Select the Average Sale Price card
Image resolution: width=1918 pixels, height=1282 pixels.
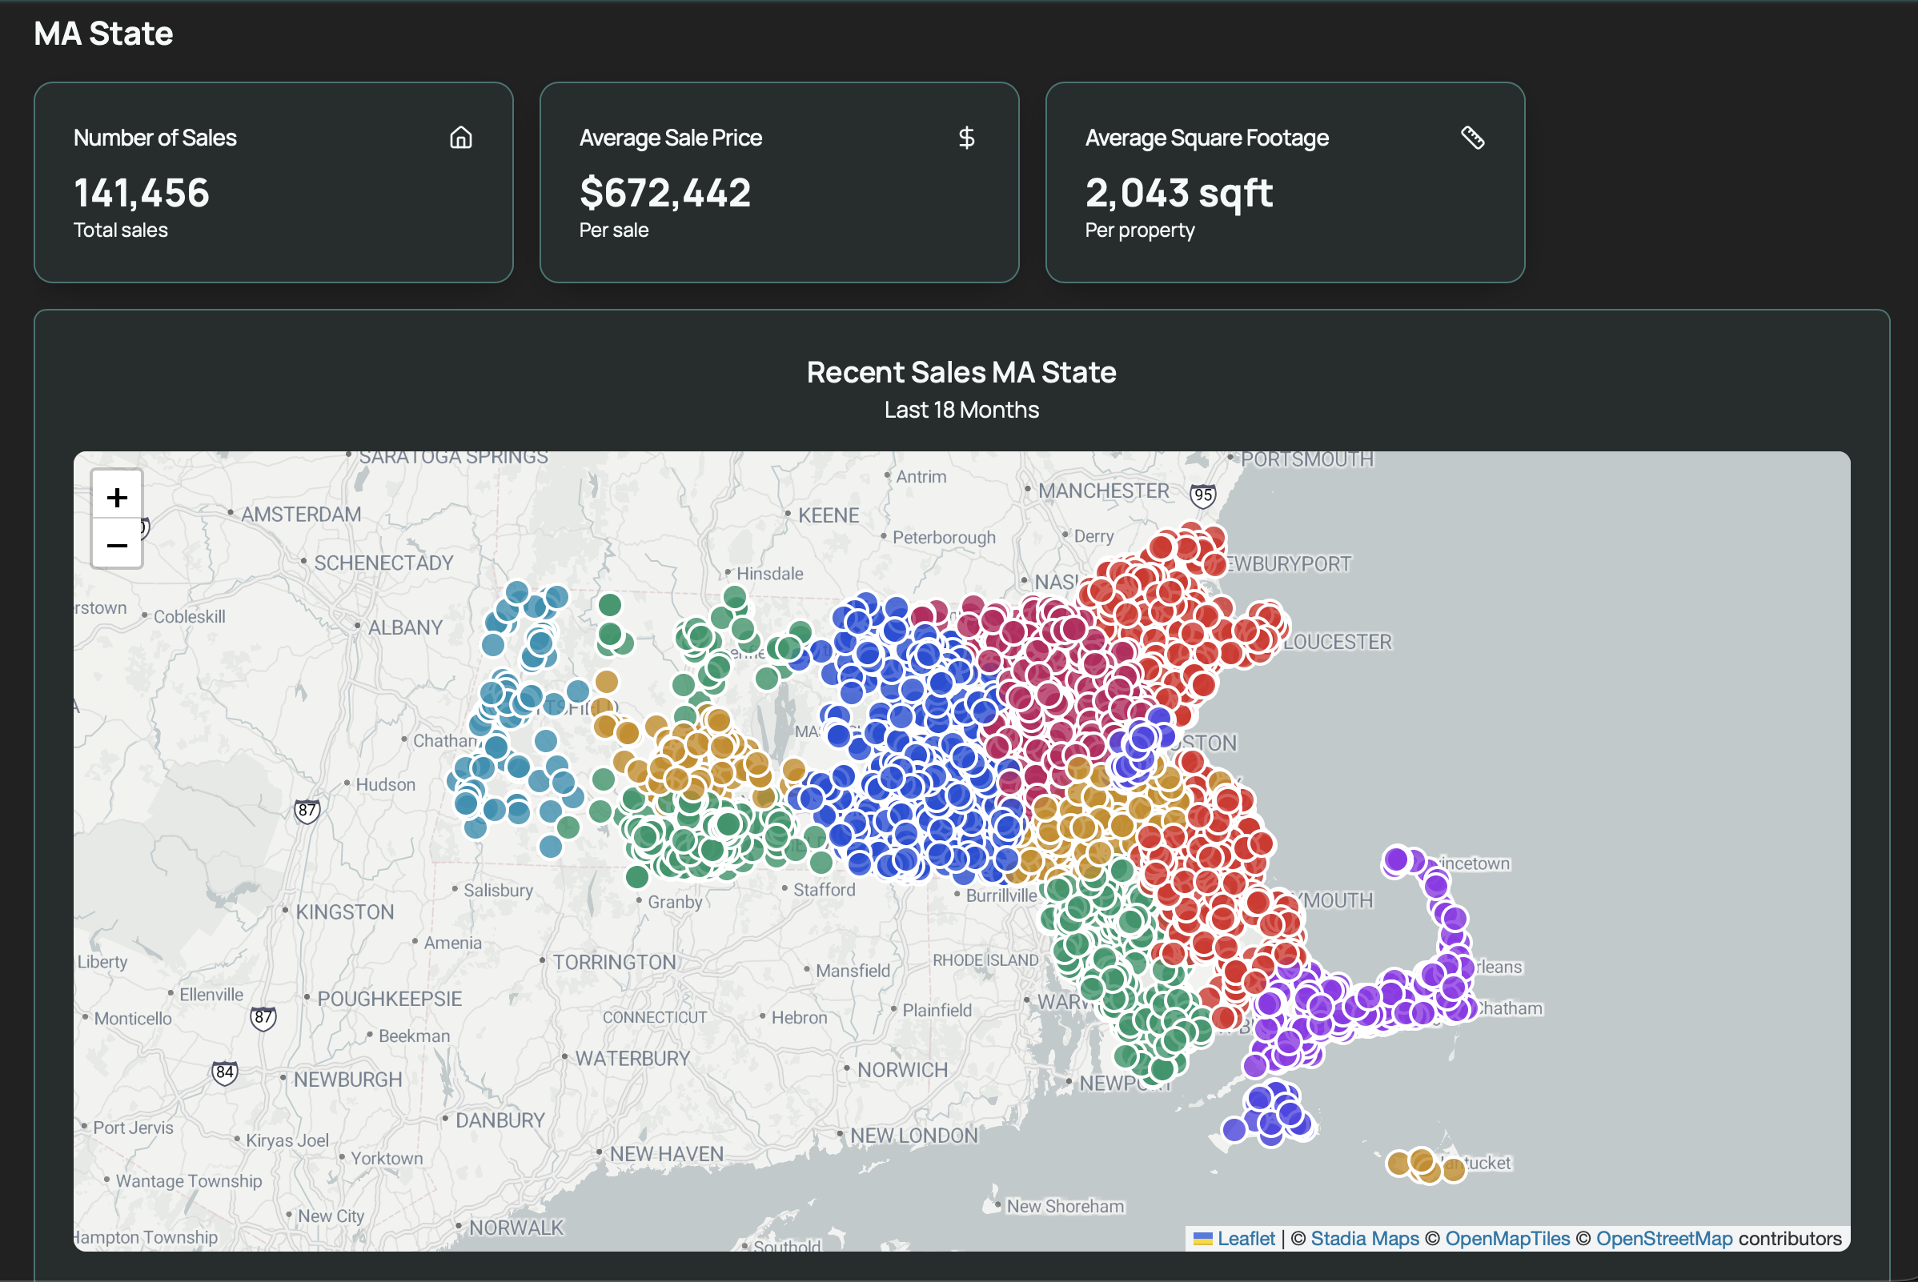(779, 182)
